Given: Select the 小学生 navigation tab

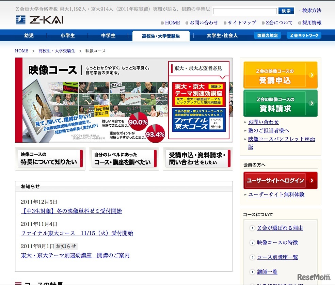Looking at the screenshot, I should click(68, 35).
